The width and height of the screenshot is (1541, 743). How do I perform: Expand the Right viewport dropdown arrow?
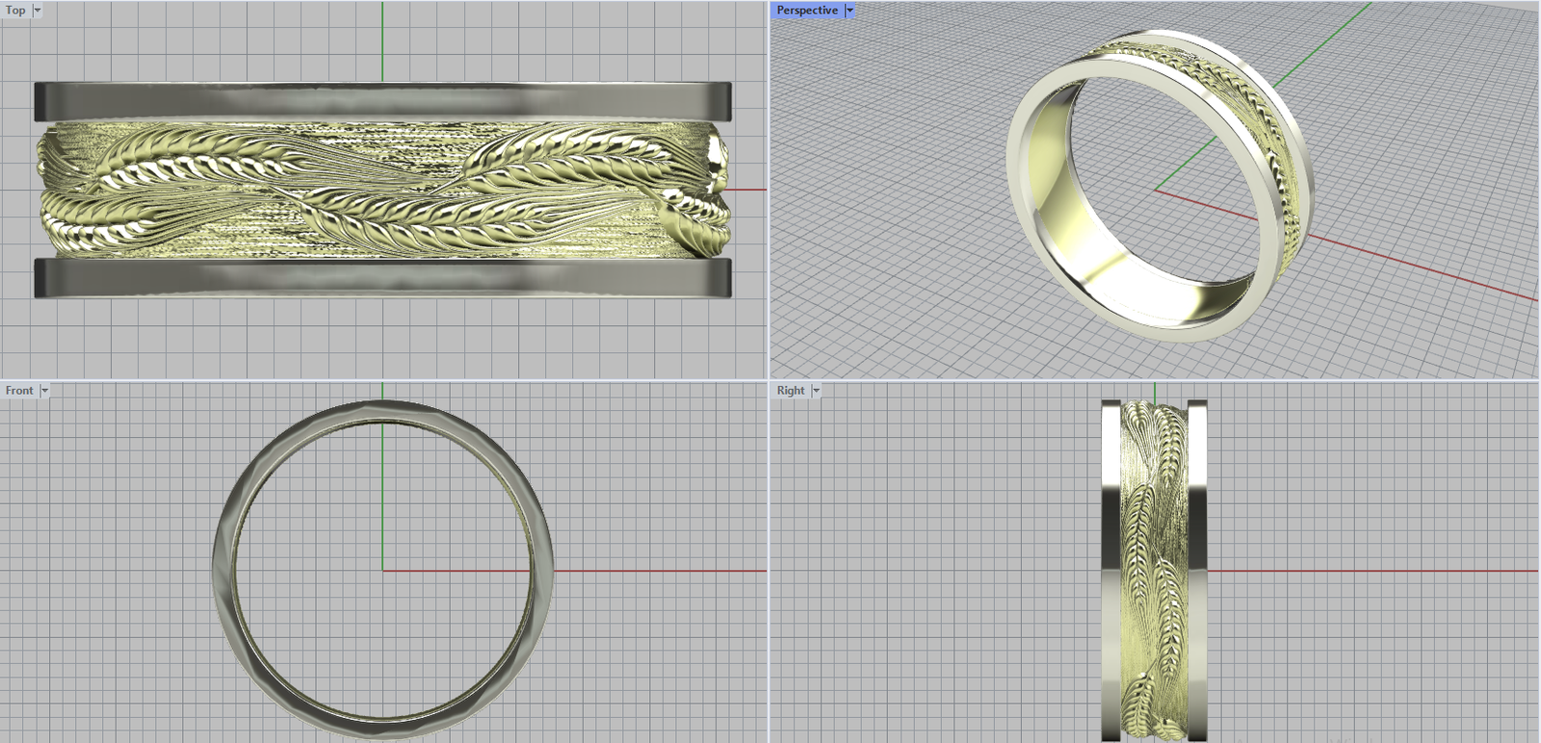tap(816, 391)
